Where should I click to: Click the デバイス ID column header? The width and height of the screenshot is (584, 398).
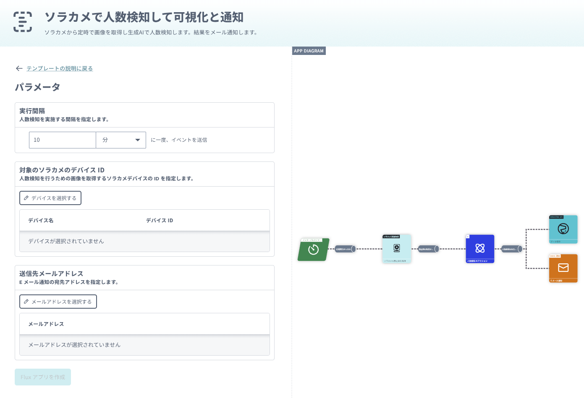point(160,221)
